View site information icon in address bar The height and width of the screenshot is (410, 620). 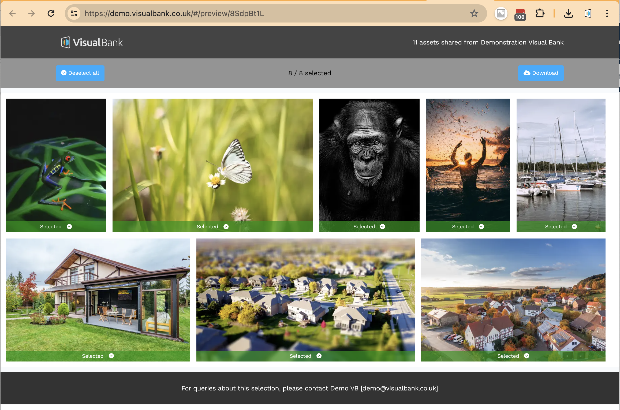74,13
